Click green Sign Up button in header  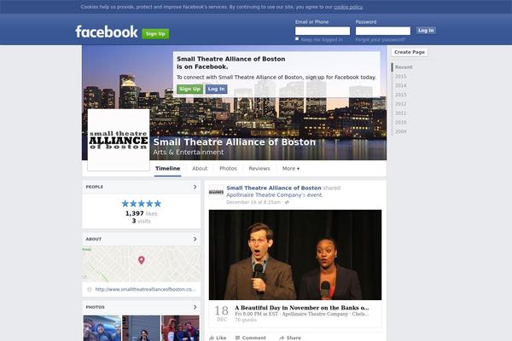point(155,34)
